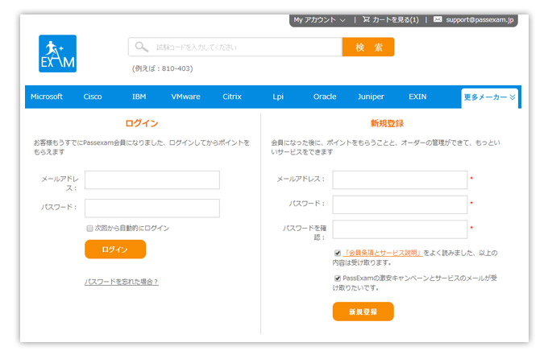
Task: Click the login パスワード field
Action: pos(152,208)
